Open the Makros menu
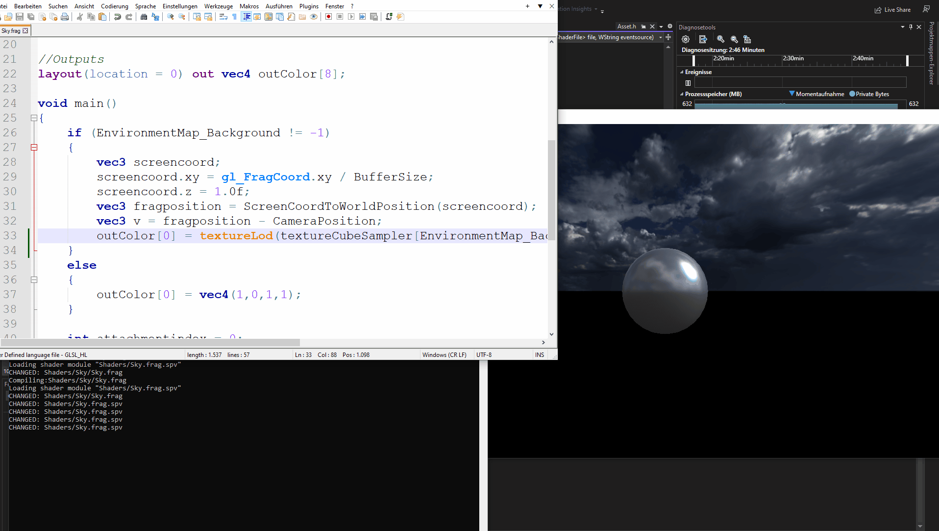939x531 pixels. click(x=249, y=6)
